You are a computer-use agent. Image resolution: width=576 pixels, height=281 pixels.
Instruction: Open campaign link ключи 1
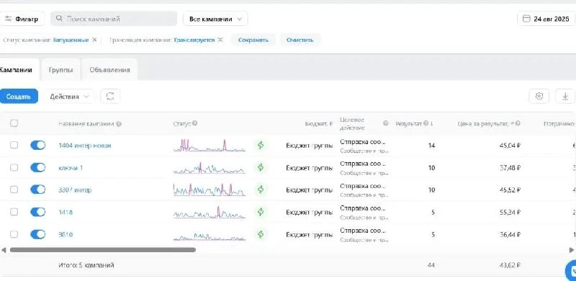(71, 168)
